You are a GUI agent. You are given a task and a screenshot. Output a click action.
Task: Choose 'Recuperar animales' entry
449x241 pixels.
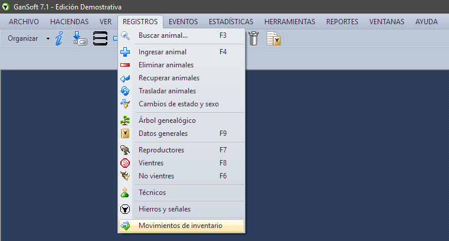tap(182, 78)
